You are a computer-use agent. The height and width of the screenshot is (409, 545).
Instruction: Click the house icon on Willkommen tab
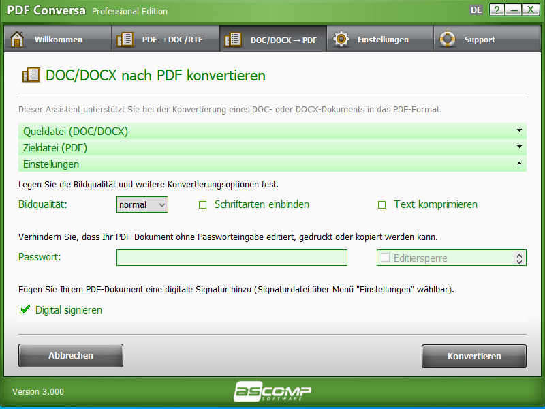point(18,39)
